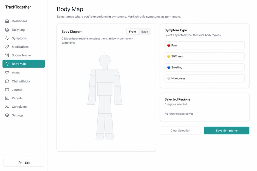Click the TrackTogether logo text

(18, 7)
